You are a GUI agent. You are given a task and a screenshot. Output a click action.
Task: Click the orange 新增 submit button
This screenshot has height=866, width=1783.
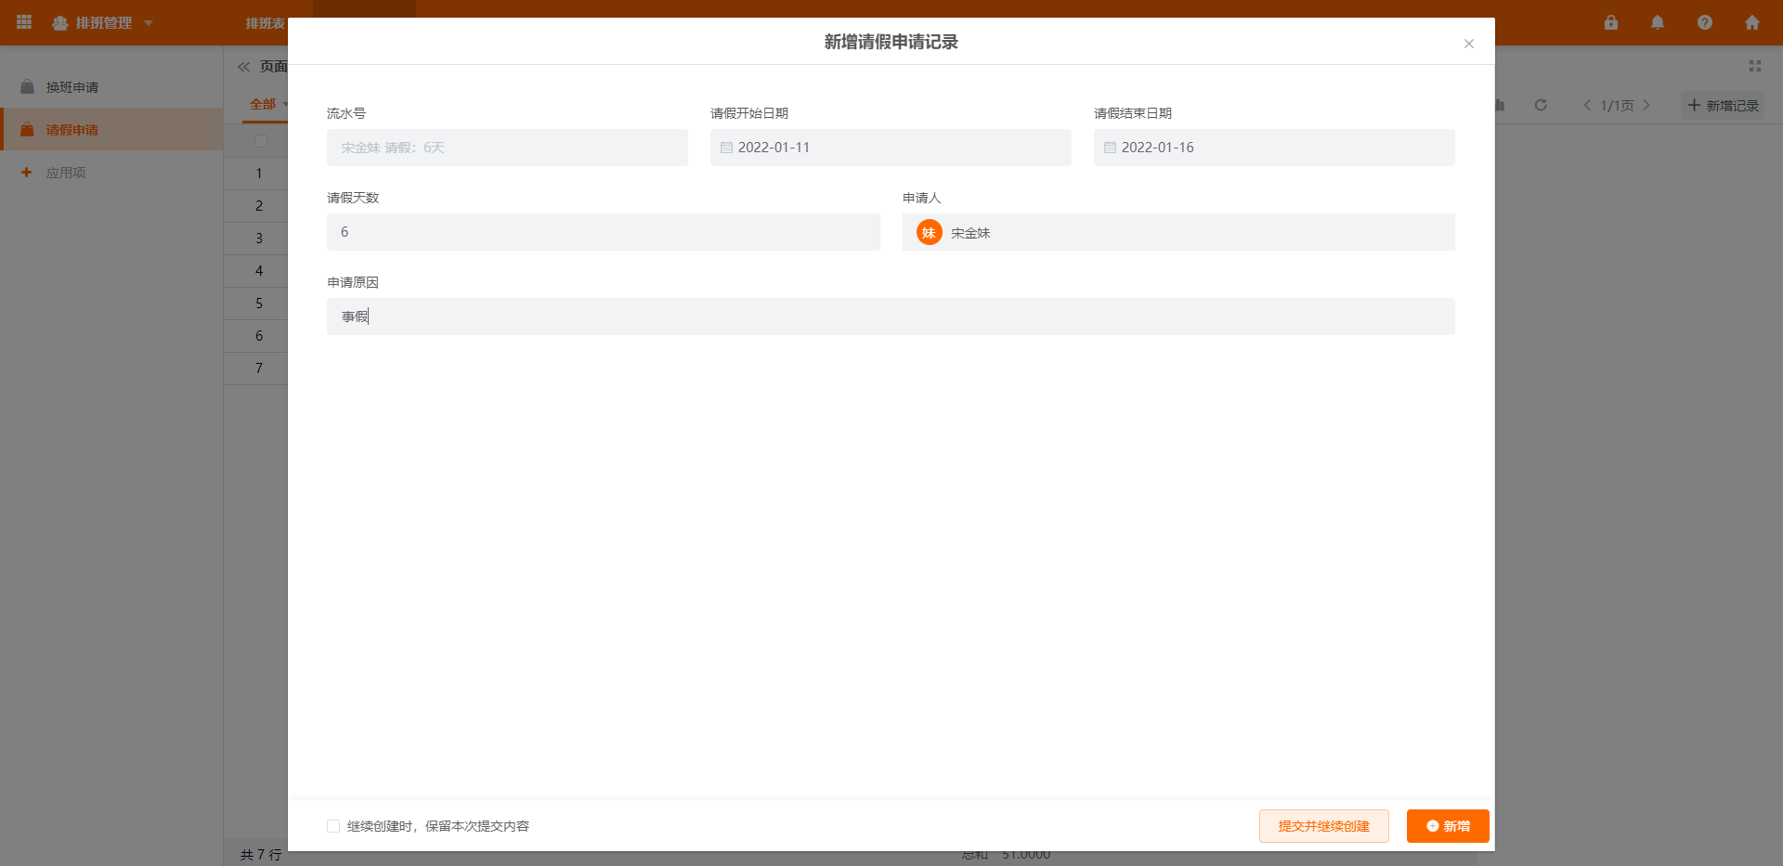tap(1448, 826)
